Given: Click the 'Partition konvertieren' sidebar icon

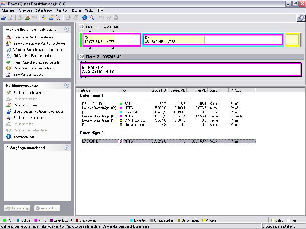Looking at the screenshot, I should [x=9, y=117].
